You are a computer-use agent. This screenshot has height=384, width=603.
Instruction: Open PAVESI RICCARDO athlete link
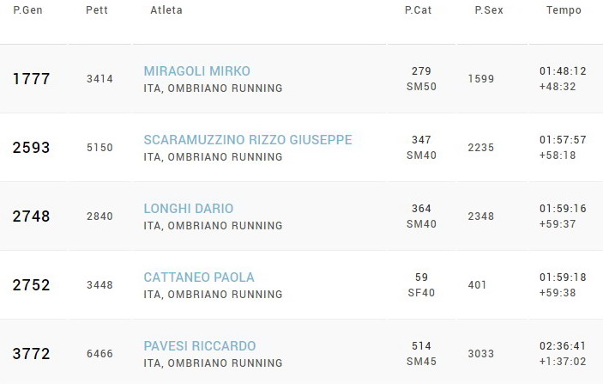pyautogui.click(x=200, y=345)
